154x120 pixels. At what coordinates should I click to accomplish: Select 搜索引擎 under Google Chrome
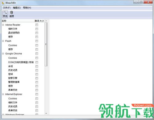click(13, 78)
